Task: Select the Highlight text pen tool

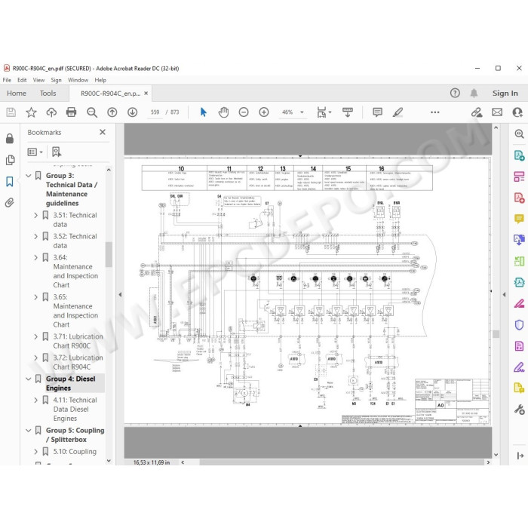Action: point(398,112)
